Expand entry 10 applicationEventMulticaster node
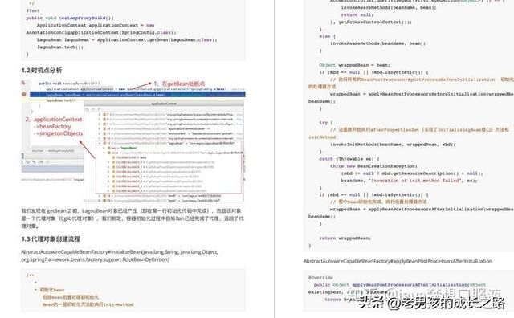This screenshot has height=318, width=514. (100, 128)
